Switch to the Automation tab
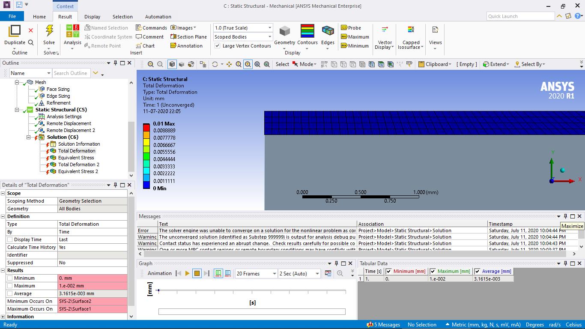 pyautogui.click(x=158, y=17)
